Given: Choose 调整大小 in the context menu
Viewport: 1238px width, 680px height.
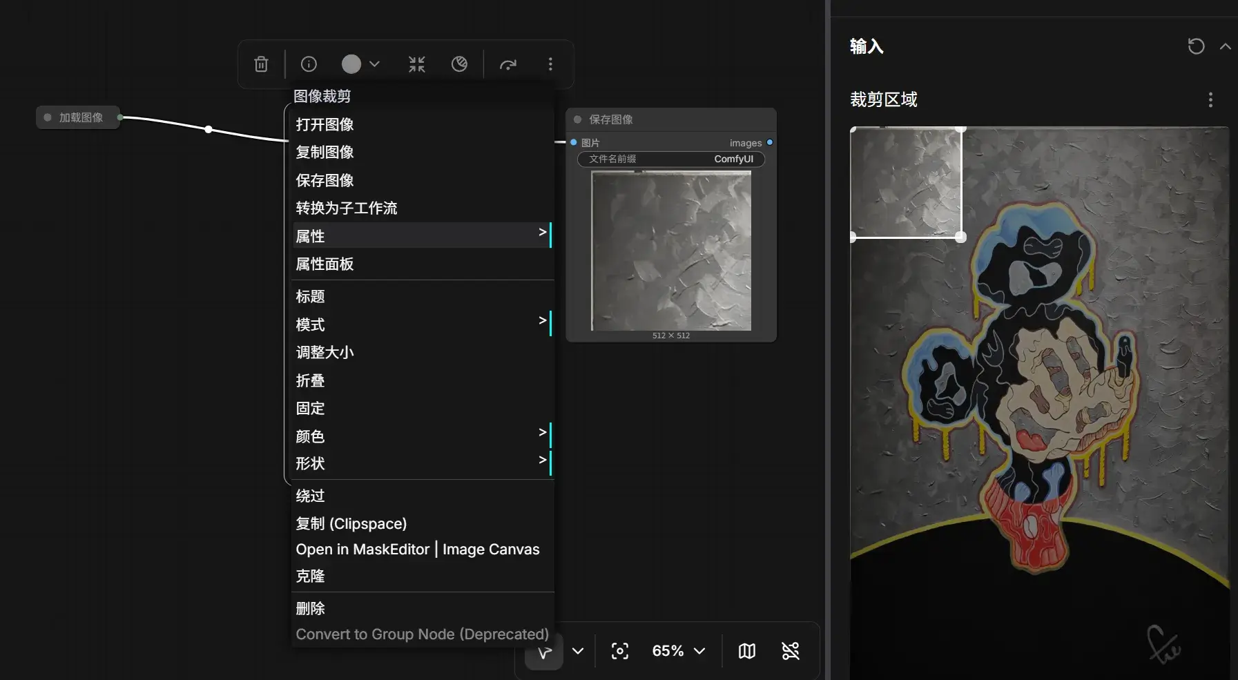Looking at the screenshot, I should pyautogui.click(x=423, y=352).
